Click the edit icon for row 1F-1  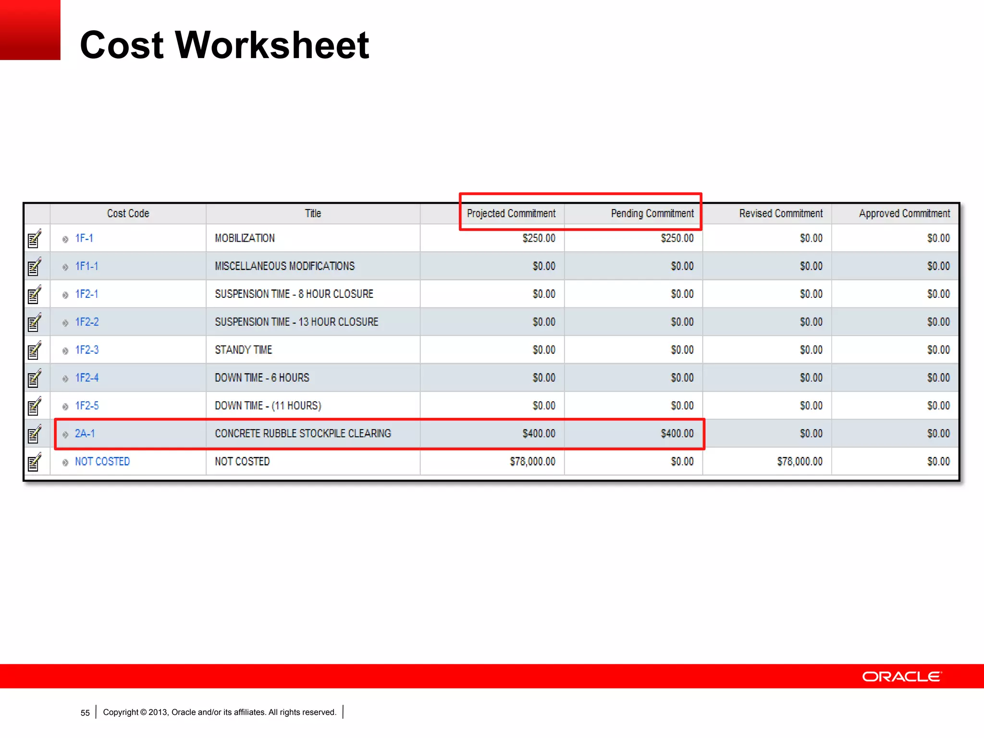(35, 238)
